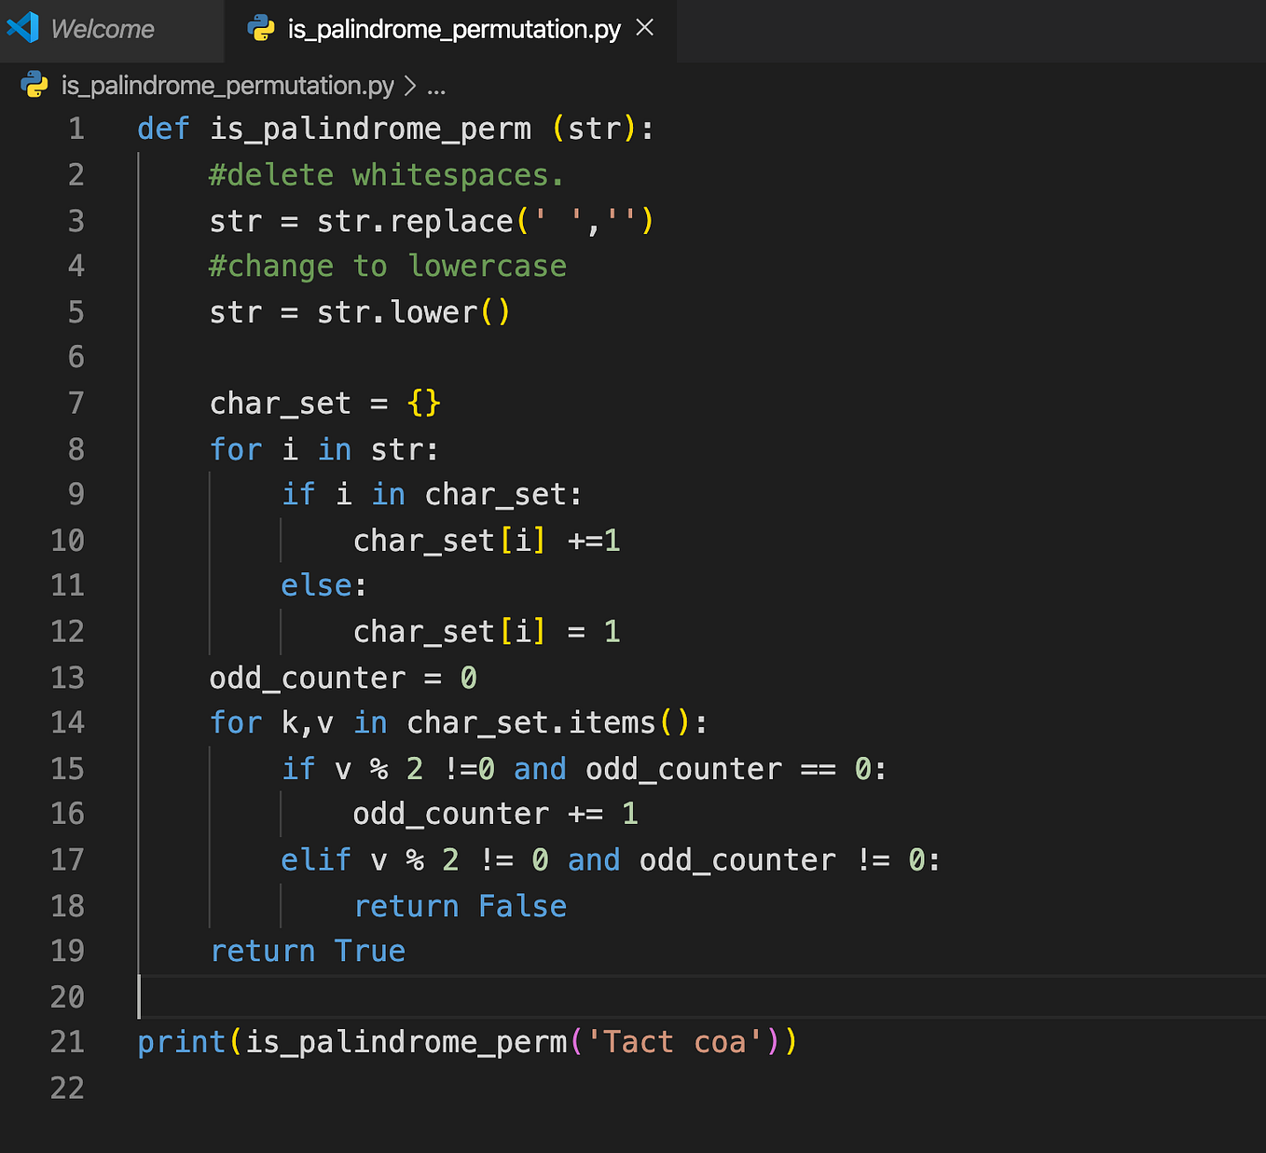Close the is_palindrome_permutation.py tab
The image size is (1266, 1153).
pyautogui.click(x=644, y=28)
